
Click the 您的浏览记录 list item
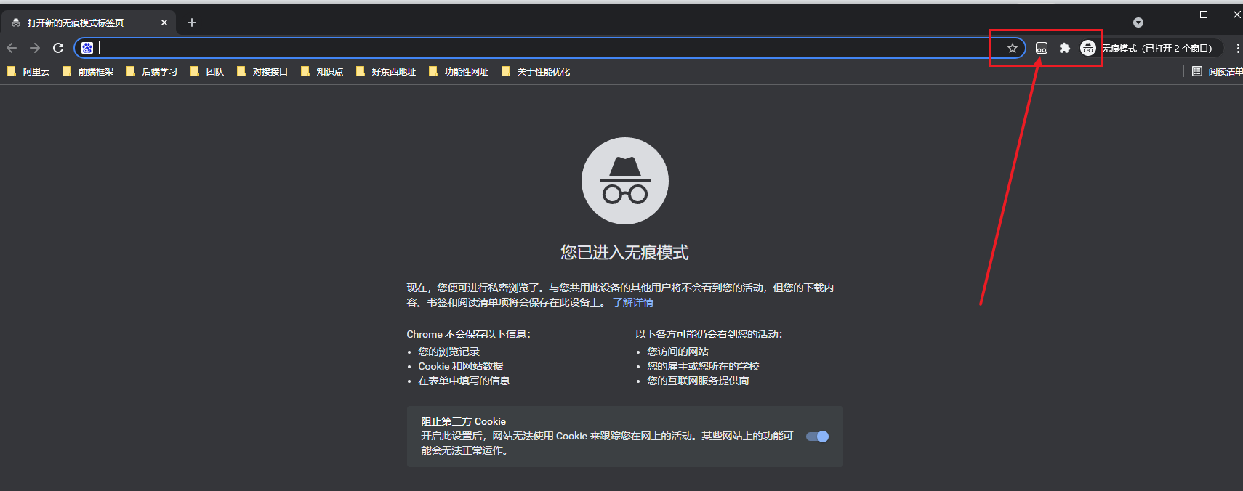(x=448, y=352)
